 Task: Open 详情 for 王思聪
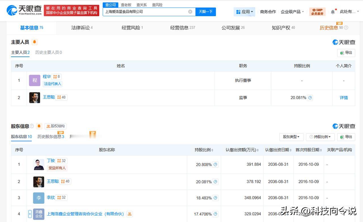tap(344, 98)
